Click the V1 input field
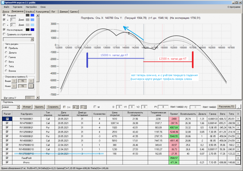The width and height of the screenshot is (243, 171). click(x=132, y=107)
